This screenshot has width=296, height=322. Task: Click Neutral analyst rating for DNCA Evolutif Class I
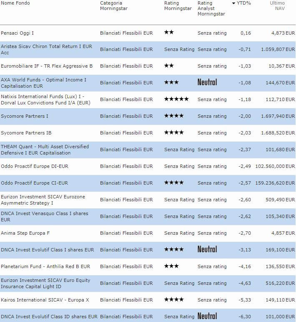point(207,249)
